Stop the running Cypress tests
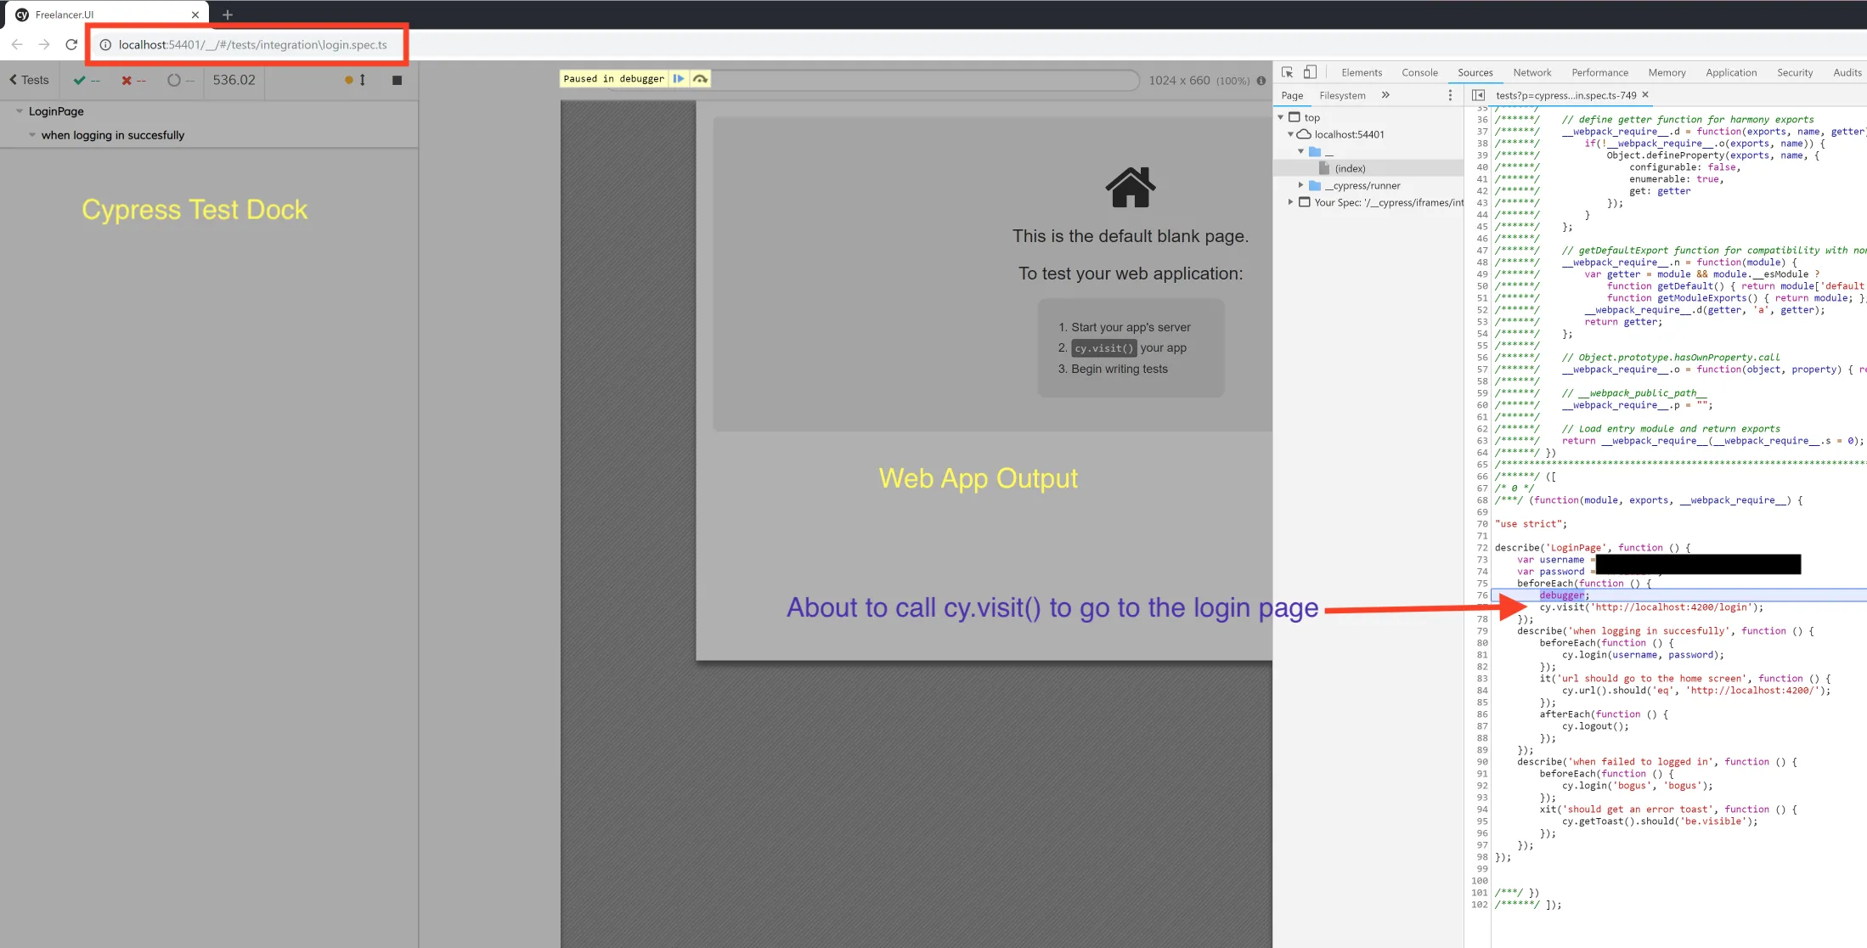This screenshot has height=948, width=1867. click(x=397, y=80)
